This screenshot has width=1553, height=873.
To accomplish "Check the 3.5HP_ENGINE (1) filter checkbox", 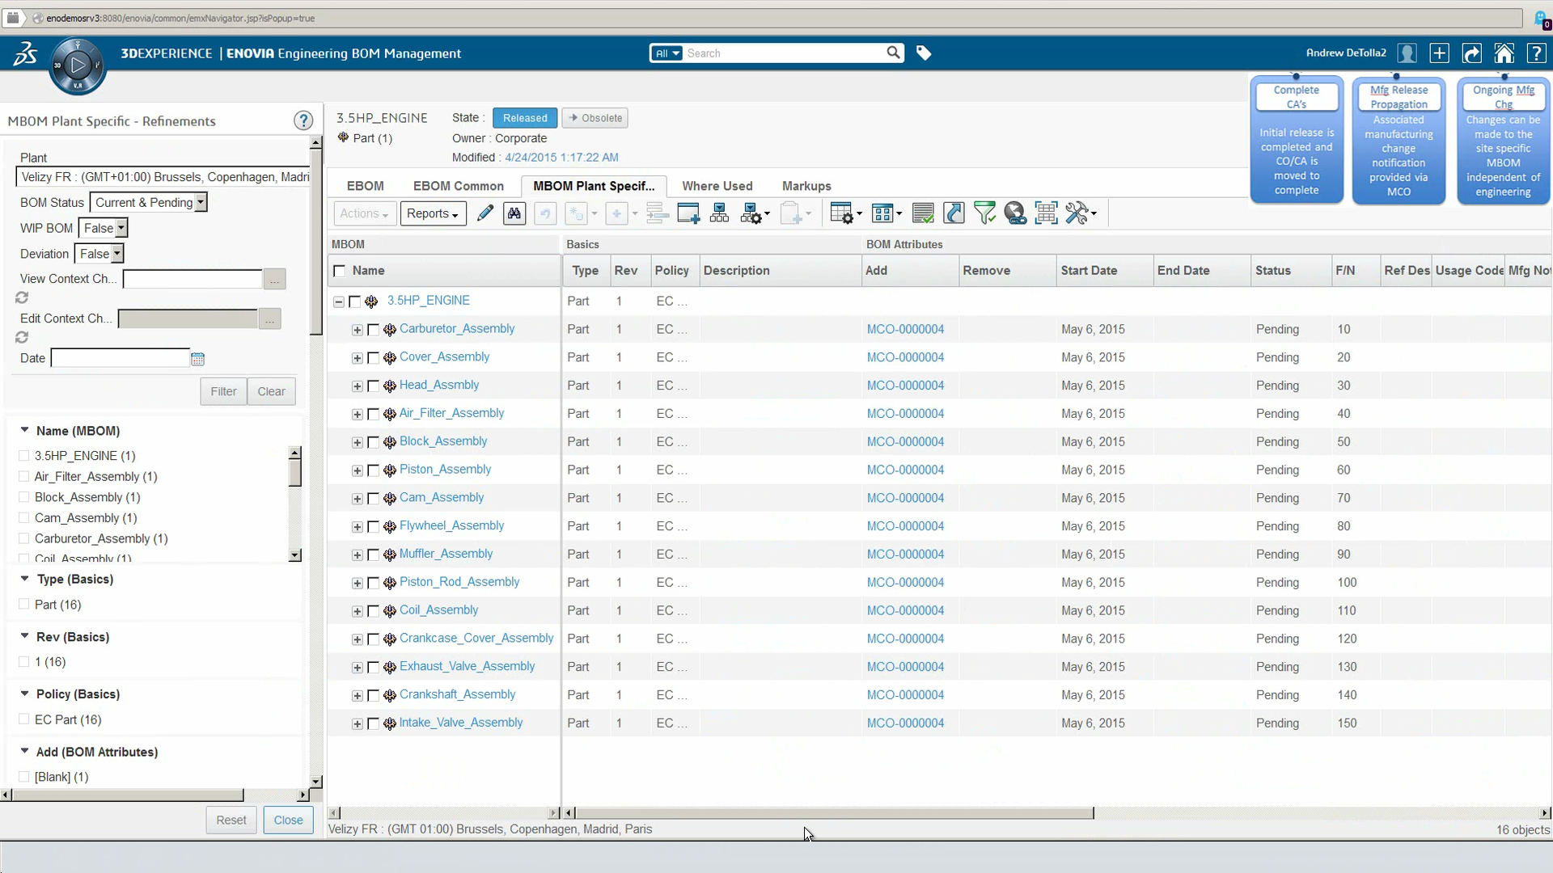I will click(24, 456).
